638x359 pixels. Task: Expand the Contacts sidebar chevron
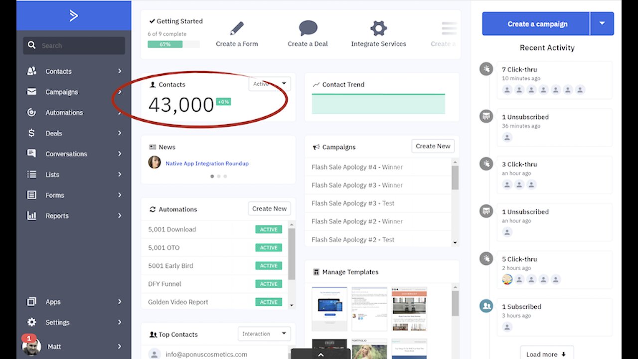pos(120,71)
